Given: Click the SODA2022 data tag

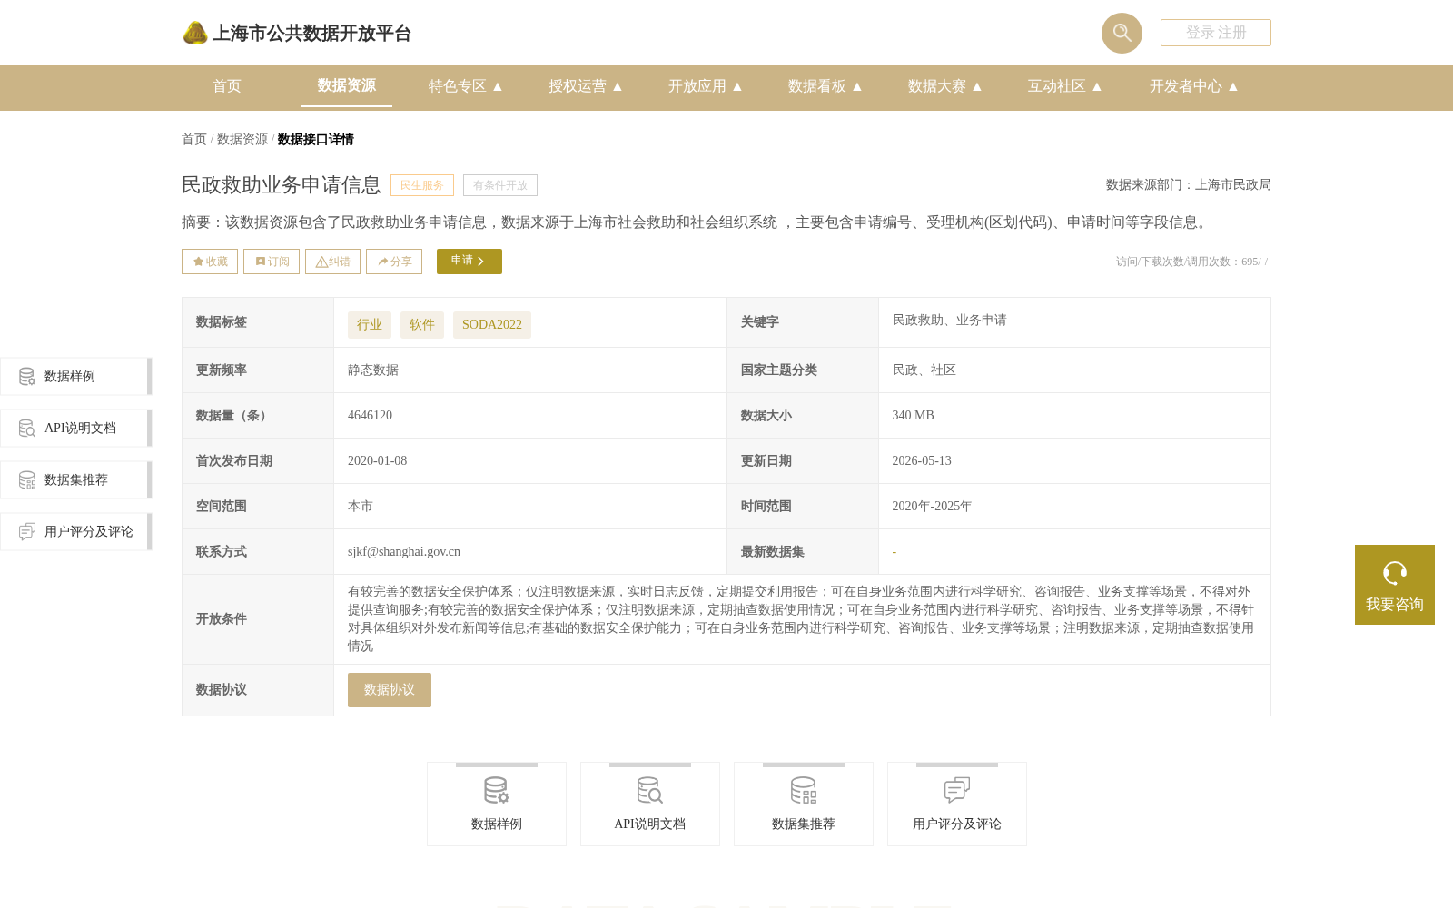Looking at the screenshot, I should [492, 325].
